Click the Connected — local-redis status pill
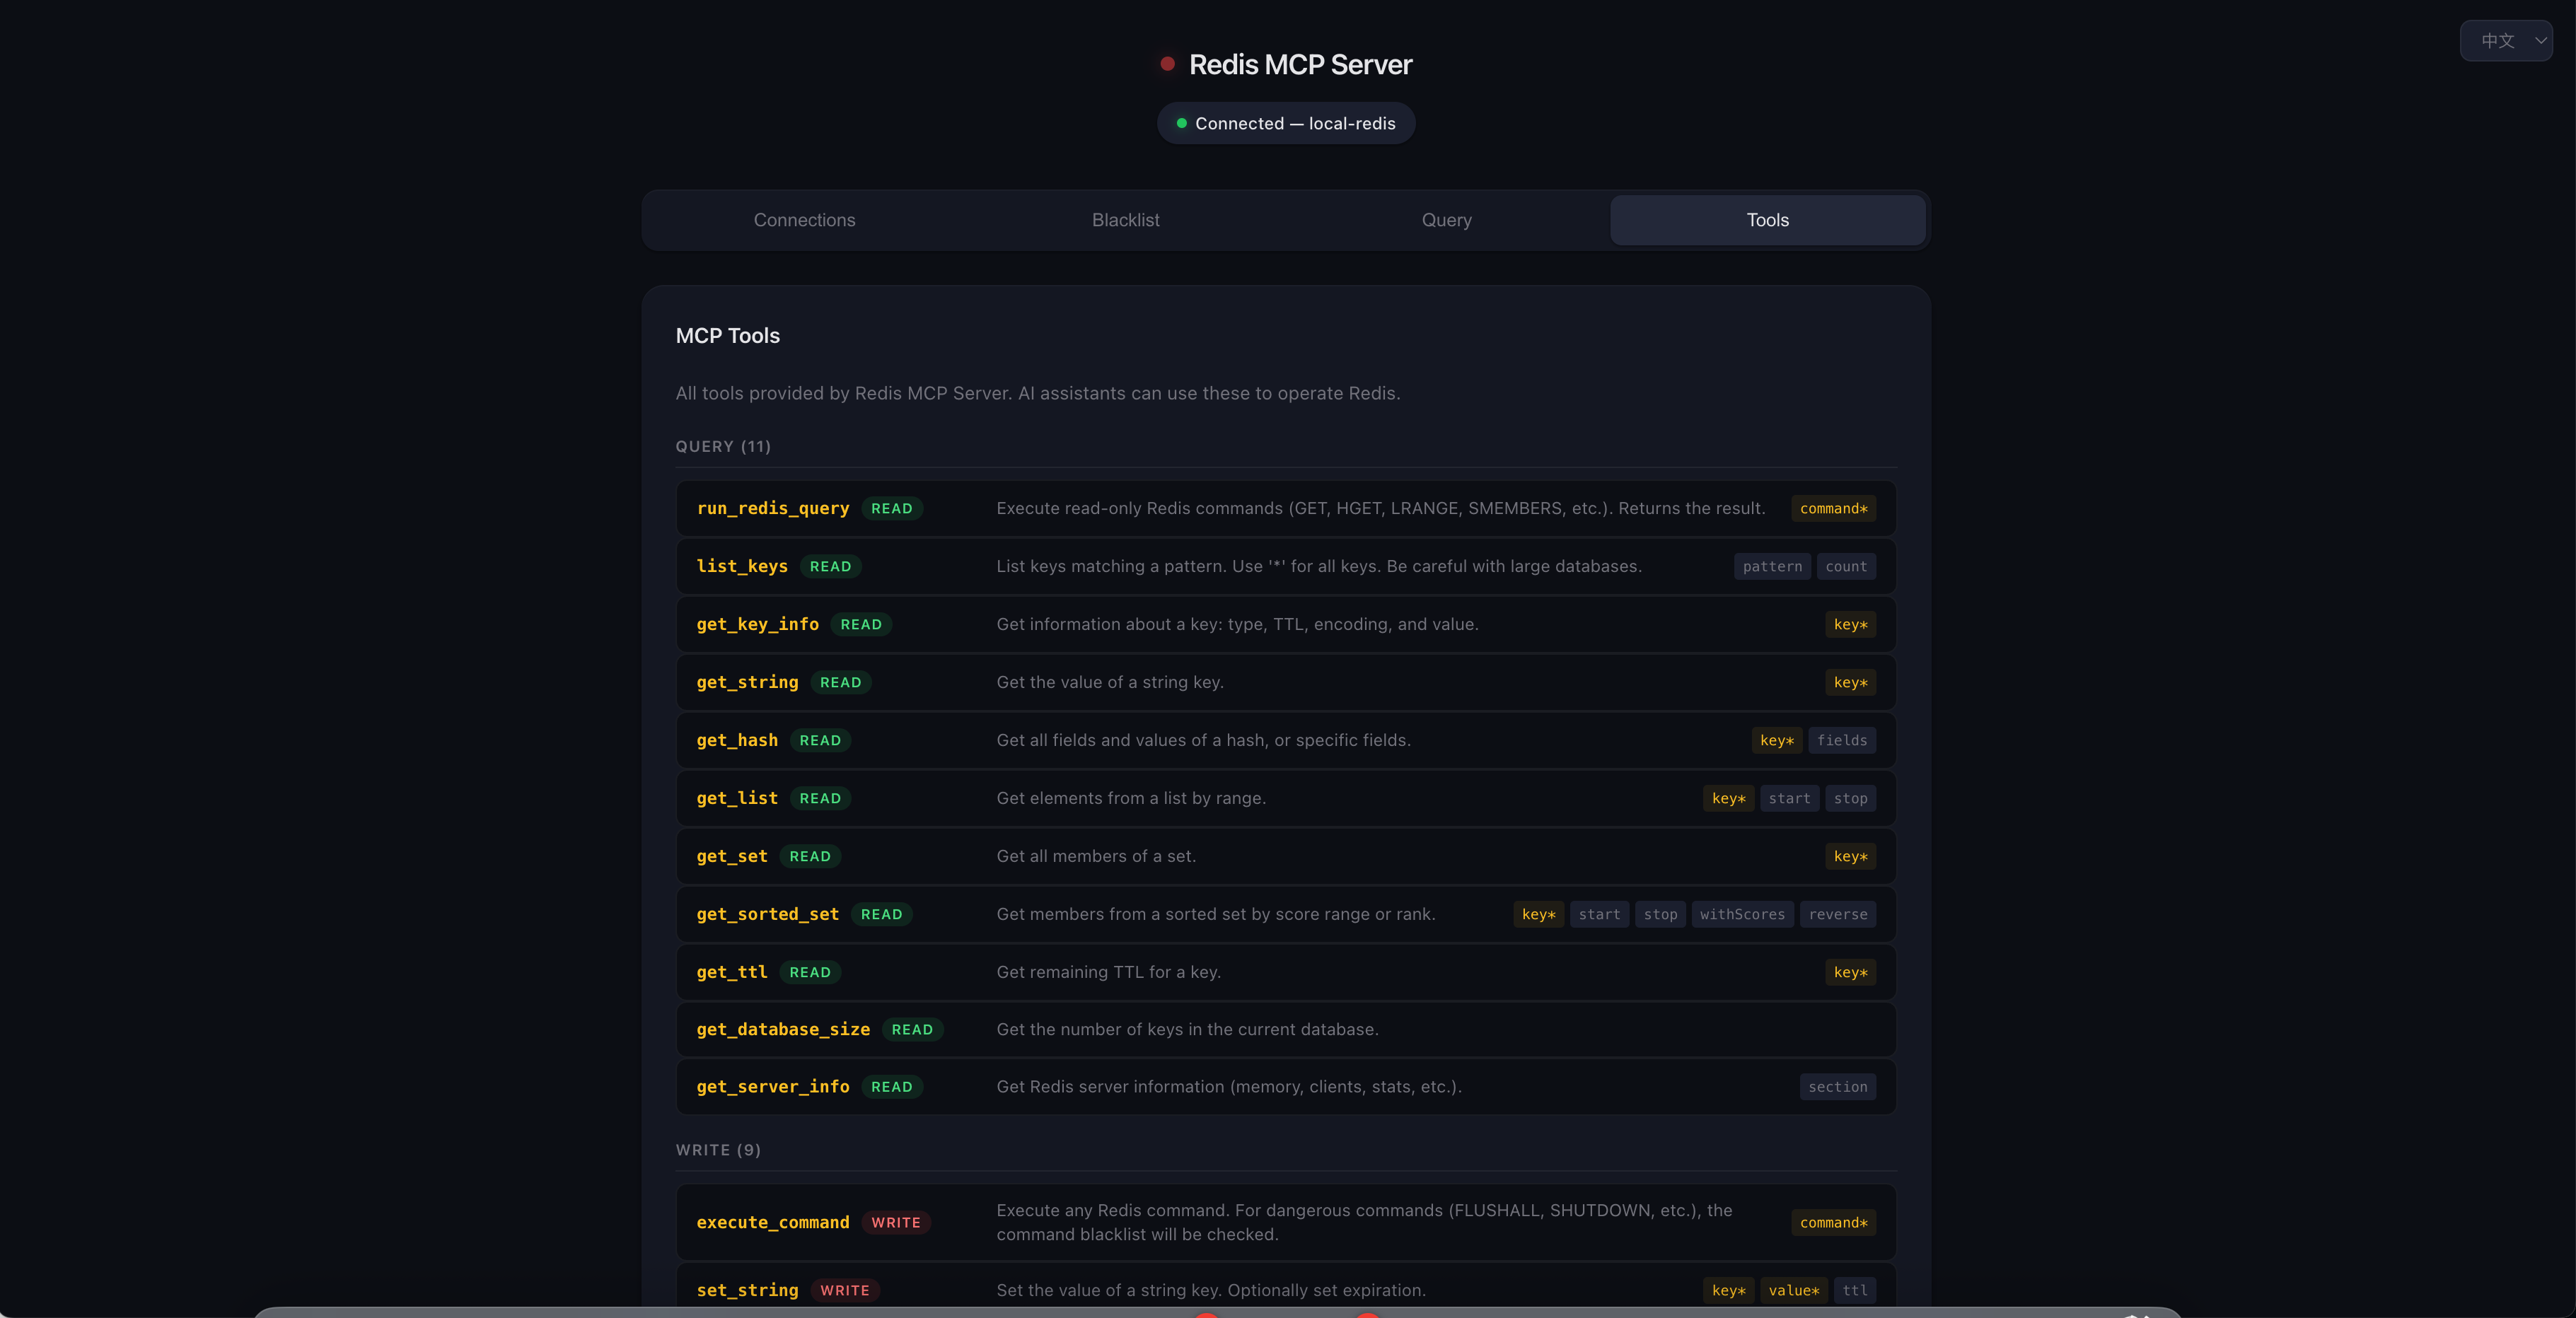This screenshot has height=1318, width=2576. coord(1286,123)
